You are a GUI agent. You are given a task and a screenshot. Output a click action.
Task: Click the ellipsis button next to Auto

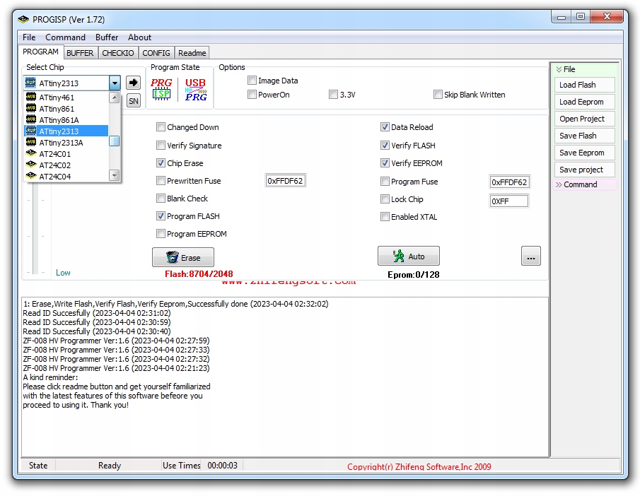click(x=531, y=256)
